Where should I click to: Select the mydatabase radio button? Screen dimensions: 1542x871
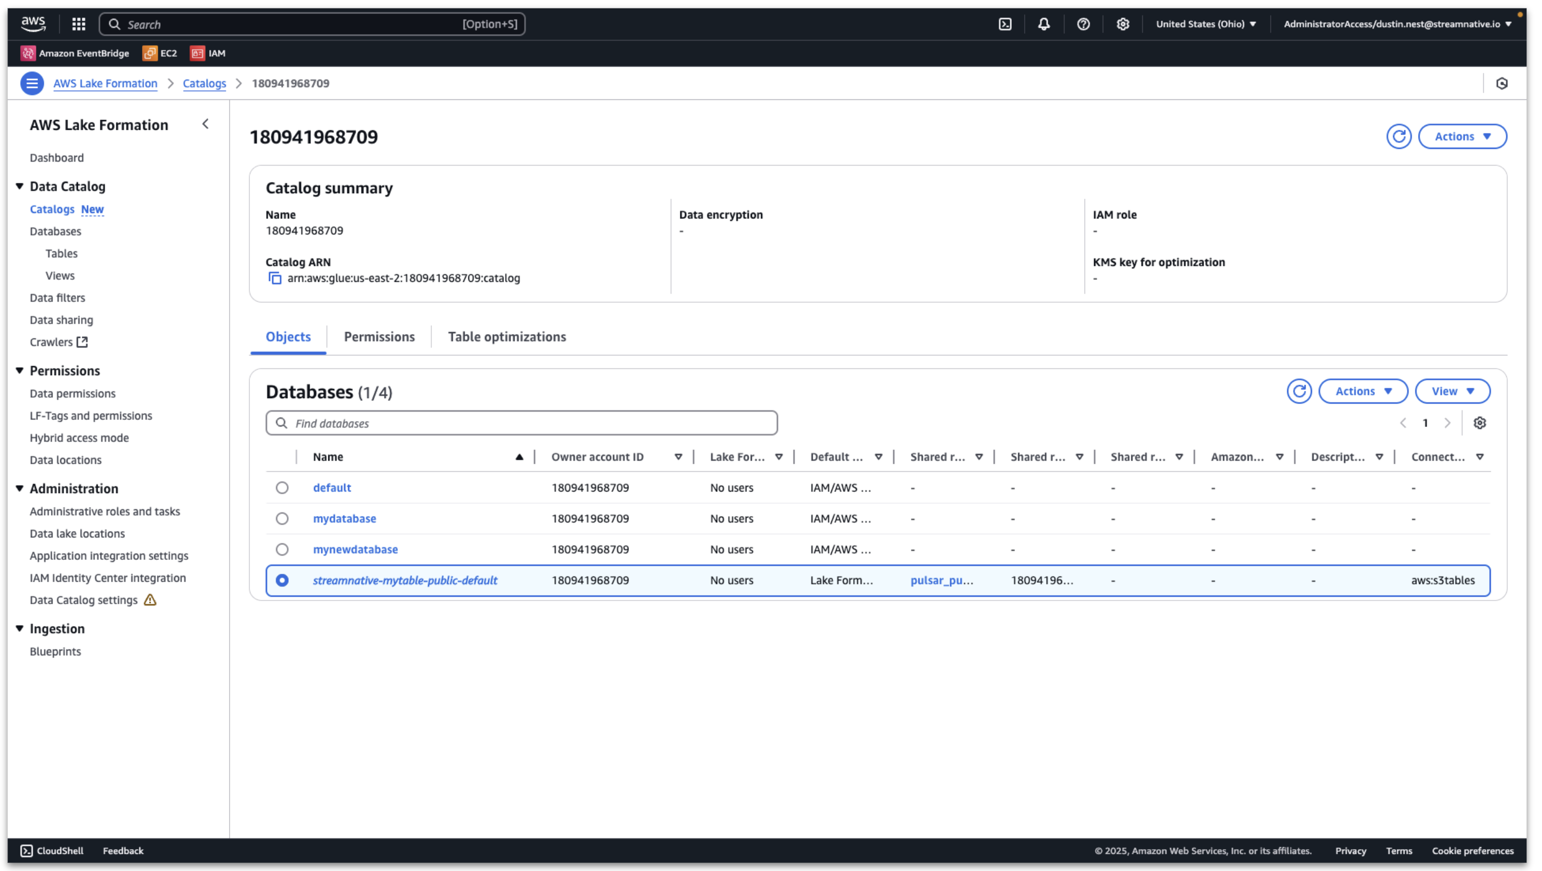282,518
